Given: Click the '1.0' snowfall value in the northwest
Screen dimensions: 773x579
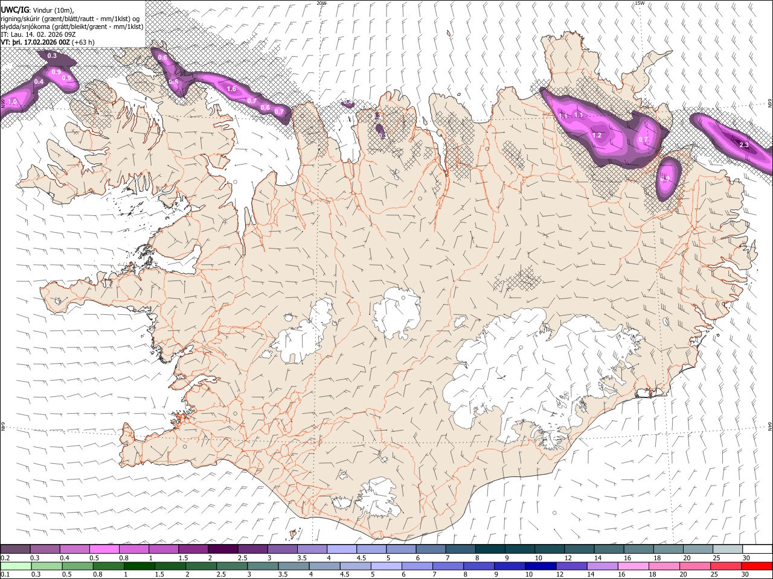Looking at the screenshot, I should [x=12, y=102].
